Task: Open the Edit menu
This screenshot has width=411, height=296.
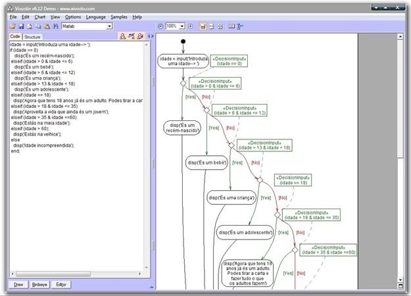Action: click(26, 17)
